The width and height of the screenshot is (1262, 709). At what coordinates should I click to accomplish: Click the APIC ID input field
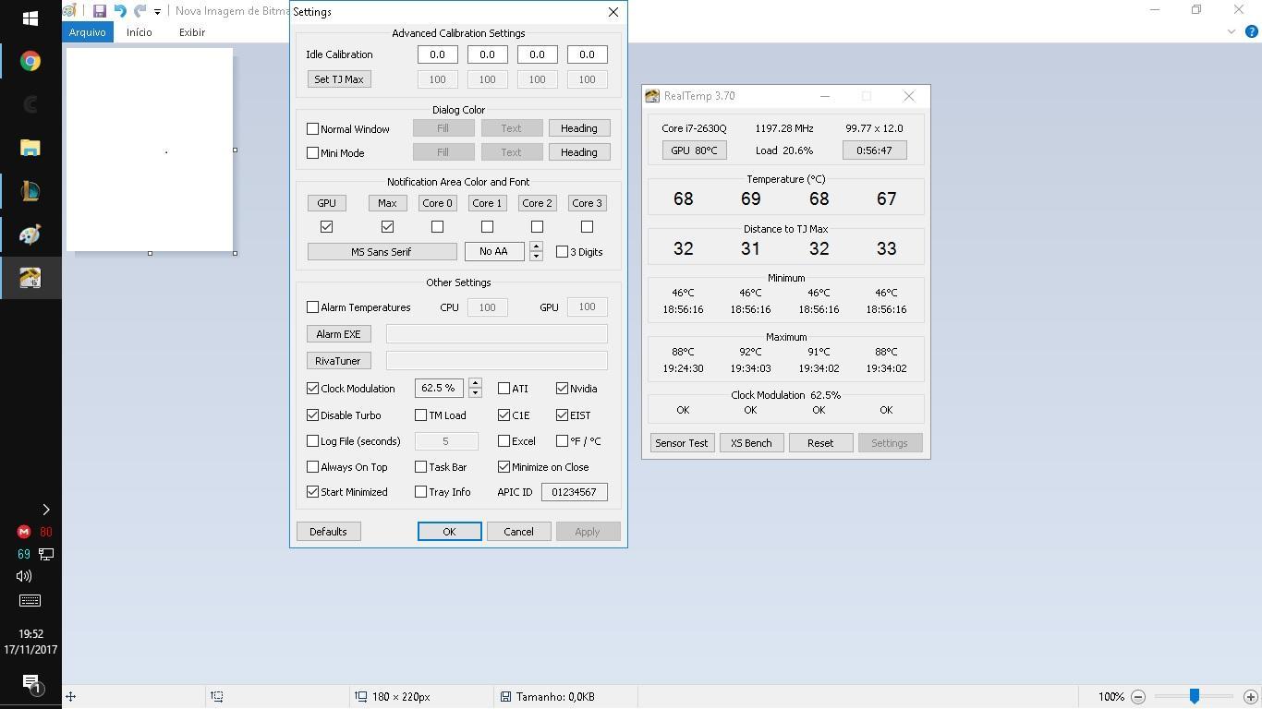574,492
